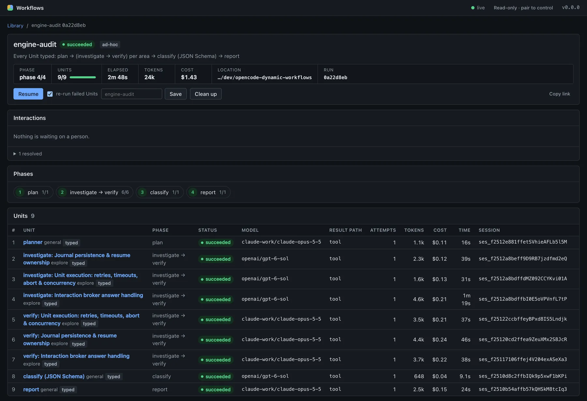This screenshot has height=401, width=587.
Task: Open the Library breadcrumb link
Action: (15, 25)
